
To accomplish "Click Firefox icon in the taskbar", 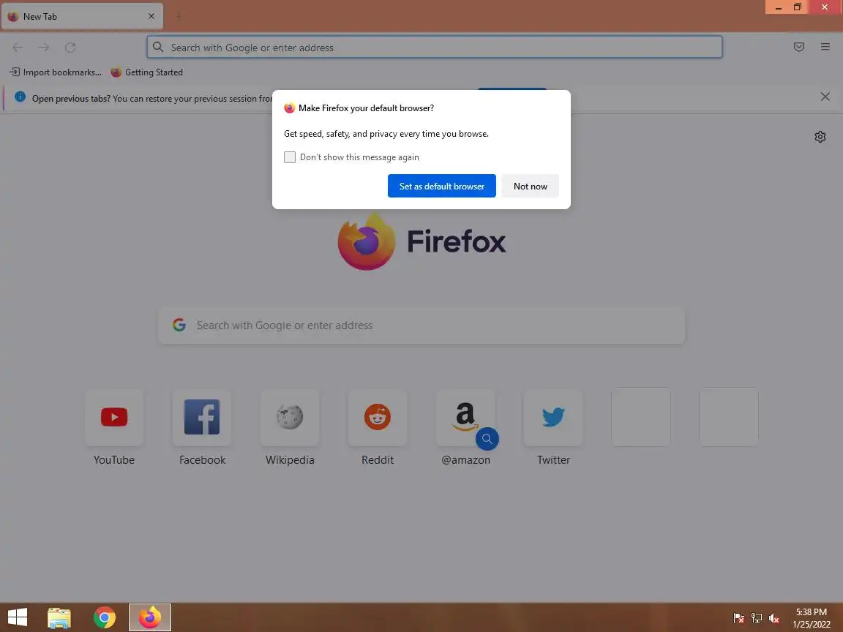I will (x=150, y=617).
